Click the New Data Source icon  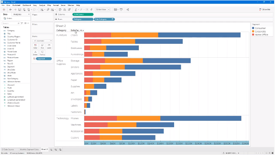24,10
